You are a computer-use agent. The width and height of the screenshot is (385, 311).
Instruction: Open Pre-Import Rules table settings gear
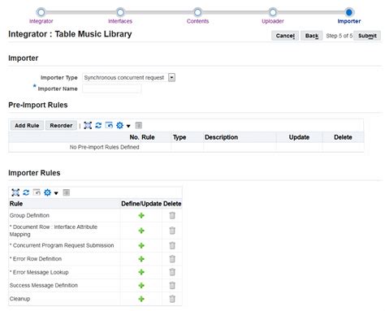point(119,125)
